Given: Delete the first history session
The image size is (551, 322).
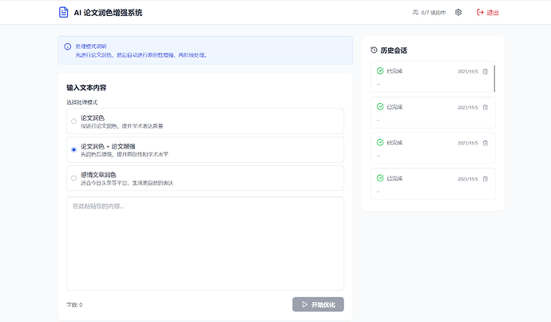Looking at the screenshot, I should [486, 71].
